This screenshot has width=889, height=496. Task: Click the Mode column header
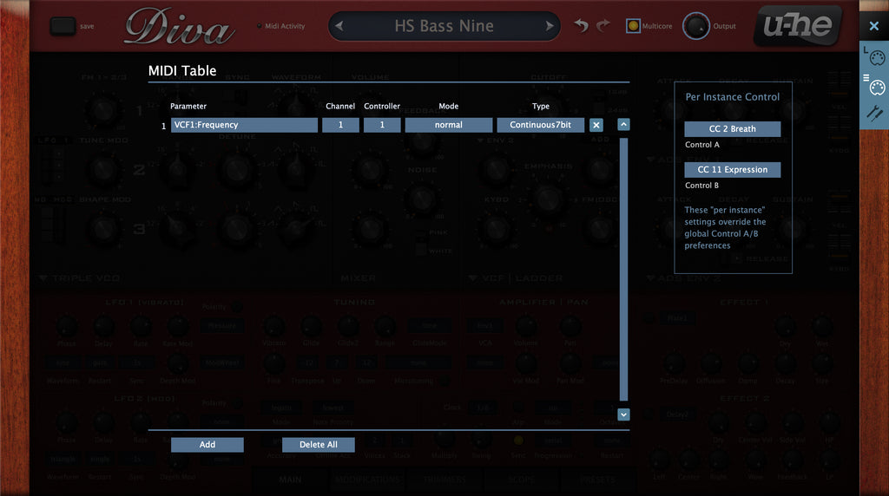coord(449,106)
